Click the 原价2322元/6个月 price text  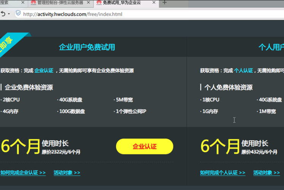[61, 152]
